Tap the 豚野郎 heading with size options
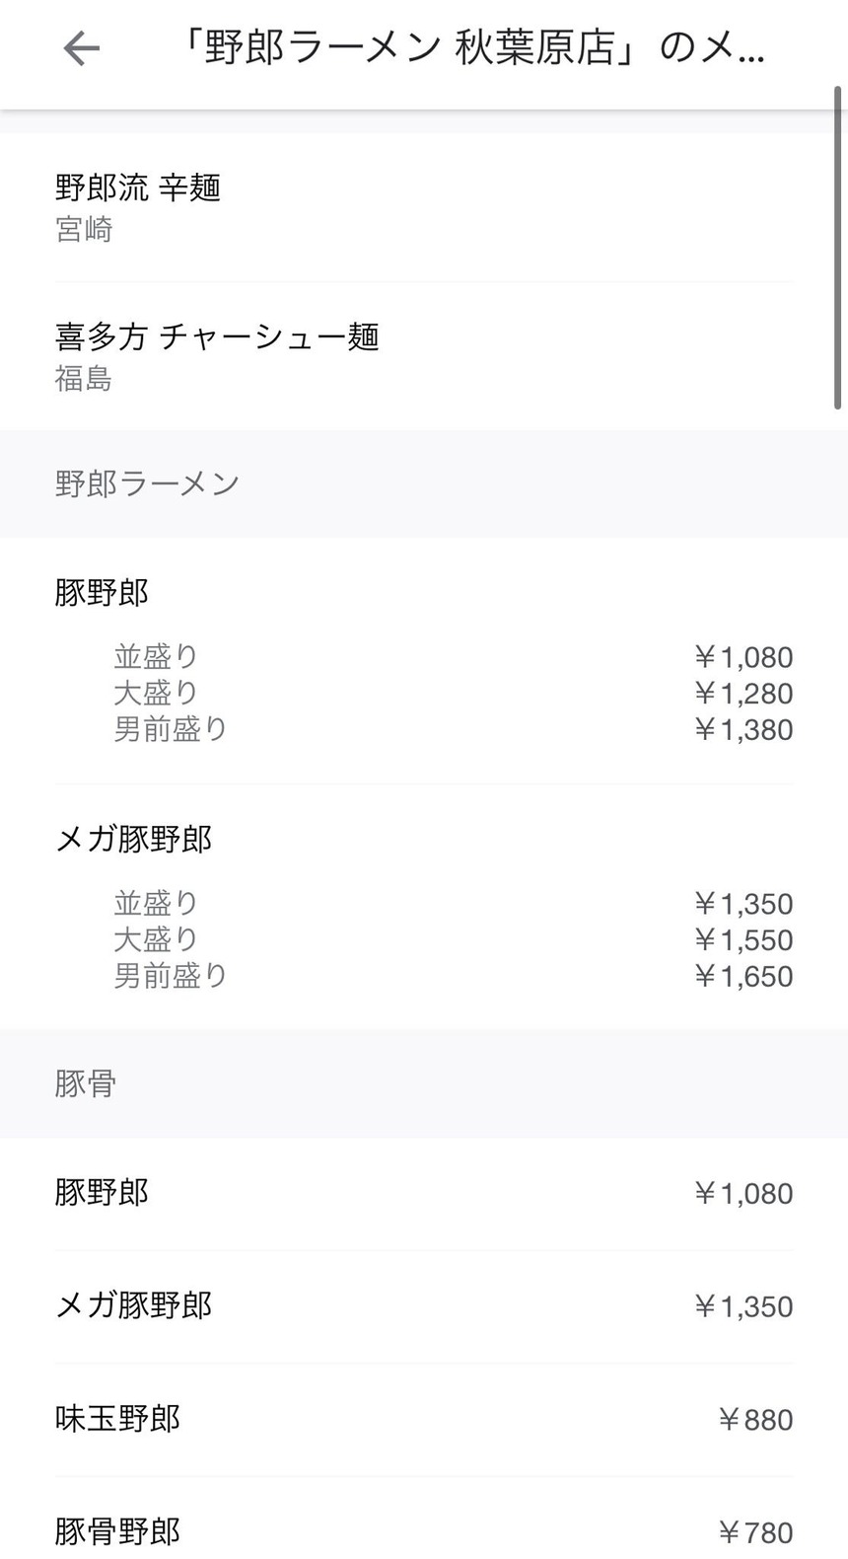Screen dimensions: 848x1559 click(x=102, y=592)
